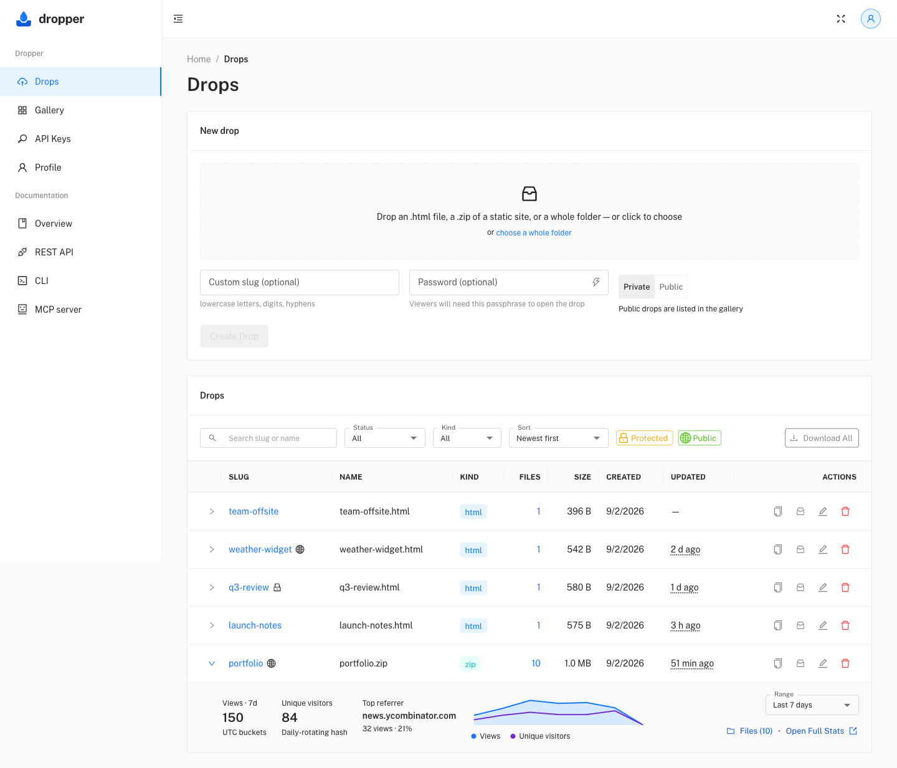Switch the new drop visibility to Public
Viewport: 897px width, 768px height.
pos(671,287)
